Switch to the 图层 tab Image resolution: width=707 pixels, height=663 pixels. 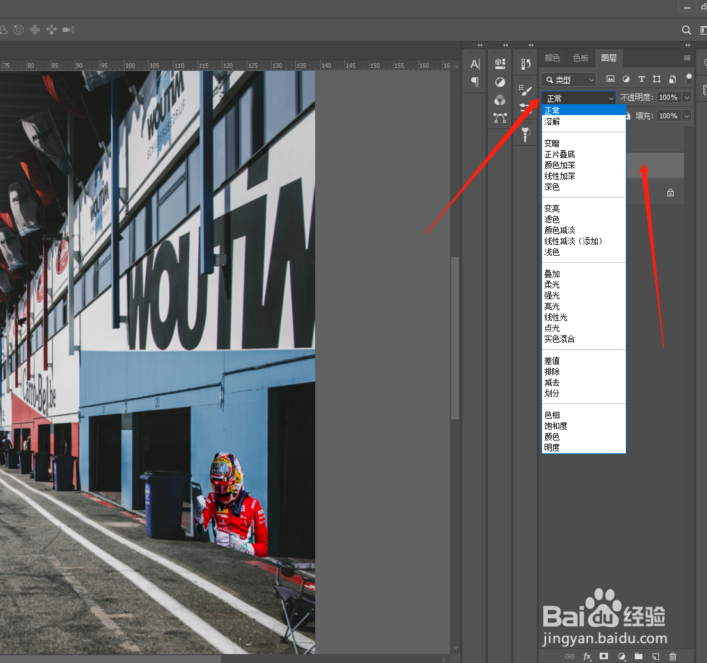(609, 58)
